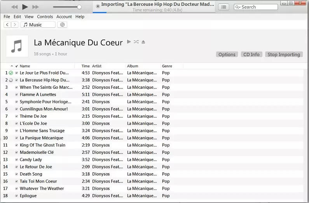This screenshot has height=203, width=309.
Task: Open the search magnifier options dropdown
Action: pos(237,7)
